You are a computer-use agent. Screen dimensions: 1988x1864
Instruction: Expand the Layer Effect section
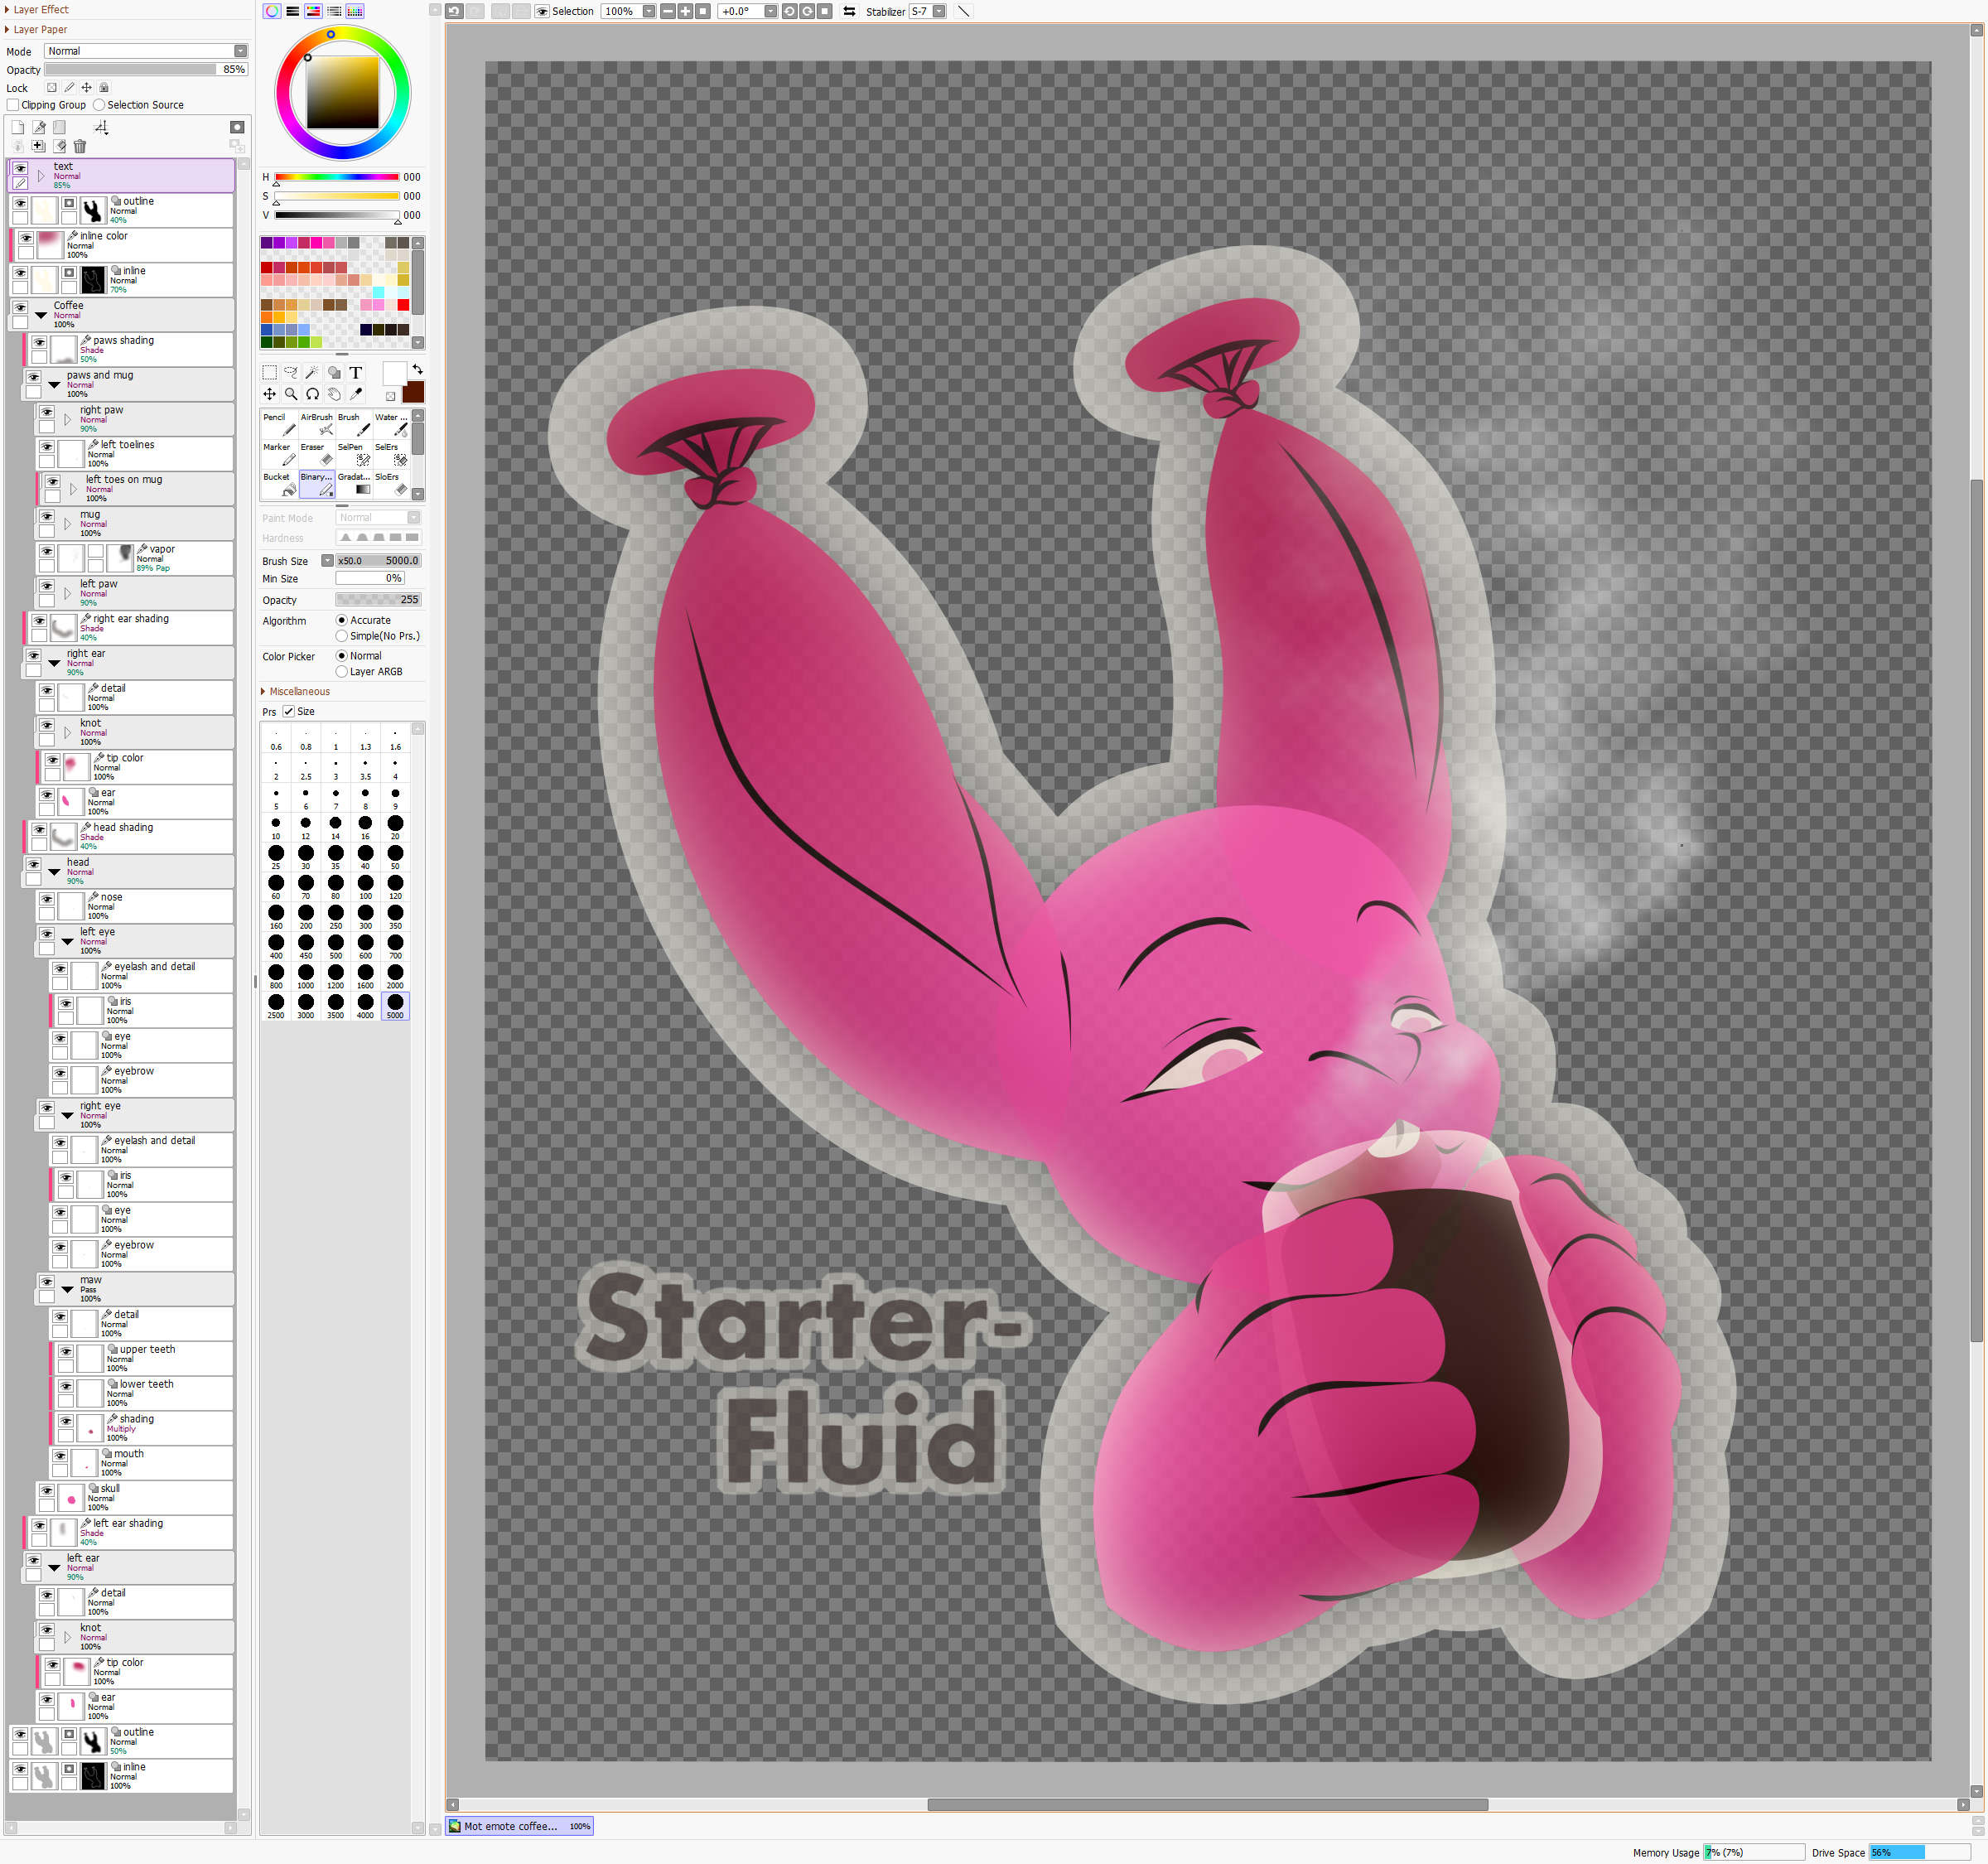tap(38, 9)
